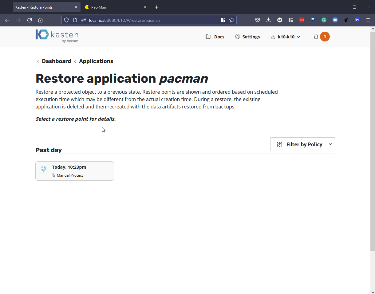The width and height of the screenshot is (375, 294).
Task: Click the Save to Pocket icon
Action: tap(258, 20)
